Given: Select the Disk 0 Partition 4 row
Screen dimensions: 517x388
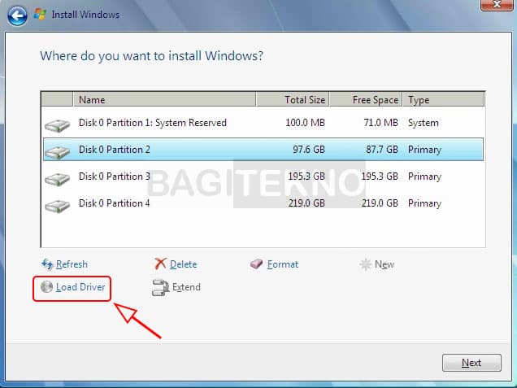Looking at the screenshot, I should click(x=263, y=203).
